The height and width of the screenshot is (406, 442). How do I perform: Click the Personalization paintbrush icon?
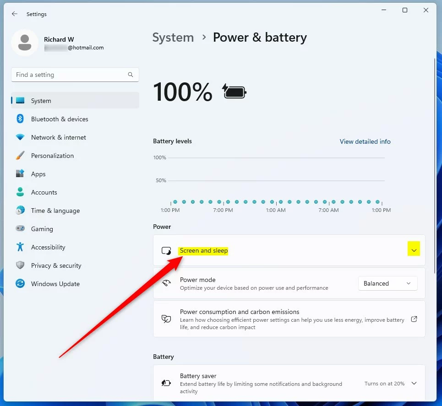[x=20, y=155]
